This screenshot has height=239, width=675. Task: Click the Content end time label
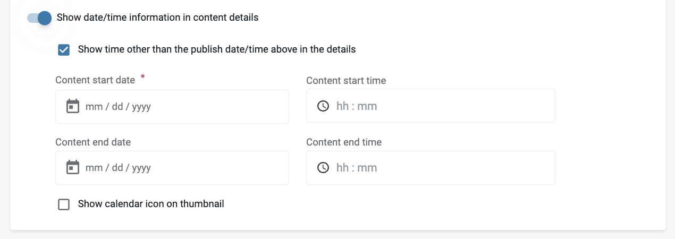[344, 142]
